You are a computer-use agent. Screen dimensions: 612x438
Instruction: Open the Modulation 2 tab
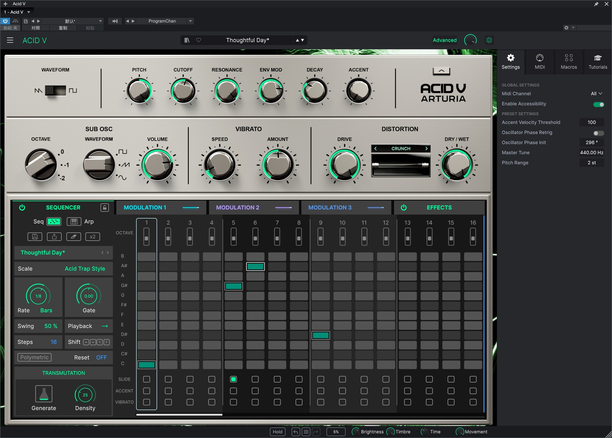[x=254, y=208]
